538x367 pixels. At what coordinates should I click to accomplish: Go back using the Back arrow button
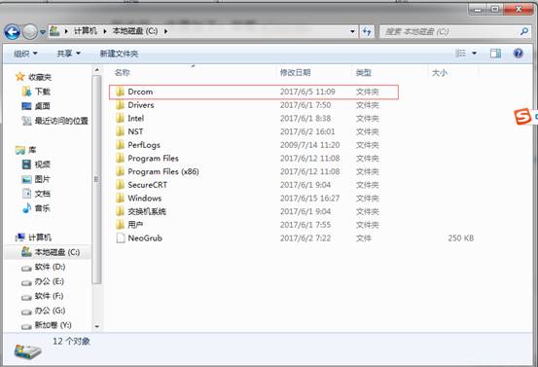click(13, 32)
